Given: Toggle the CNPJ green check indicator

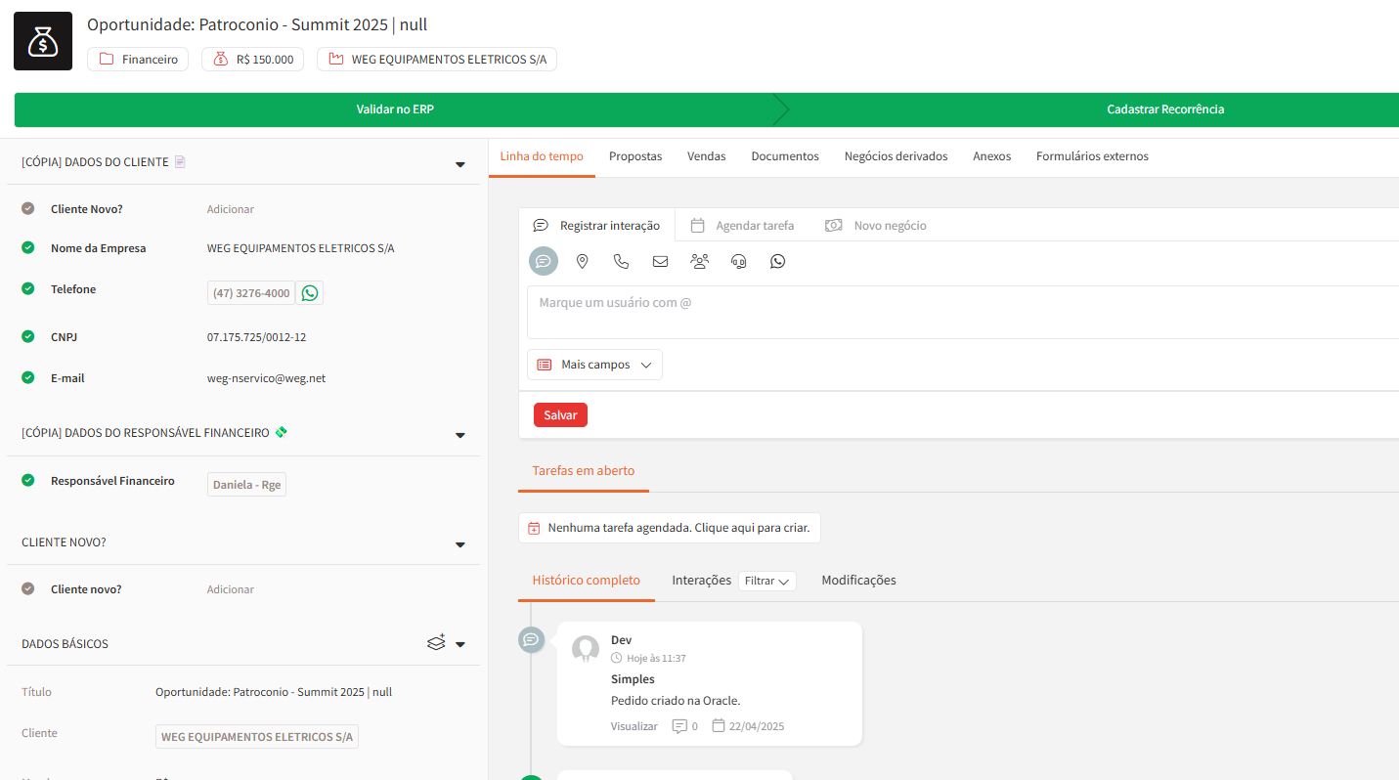Looking at the screenshot, I should click(x=28, y=336).
